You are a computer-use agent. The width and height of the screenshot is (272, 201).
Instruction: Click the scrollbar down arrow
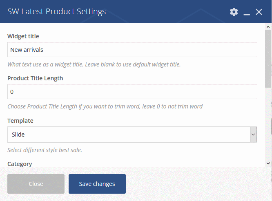(x=268, y=163)
